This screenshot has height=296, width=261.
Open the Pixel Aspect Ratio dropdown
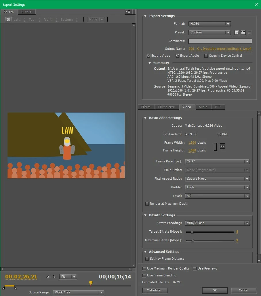click(x=217, y=179)
